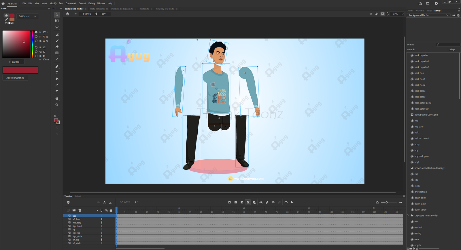
Task: Click the Add To Swatches button
Action: 15,78
